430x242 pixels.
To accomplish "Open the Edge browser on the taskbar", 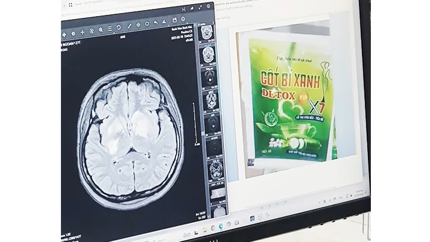I will (221, 226).
